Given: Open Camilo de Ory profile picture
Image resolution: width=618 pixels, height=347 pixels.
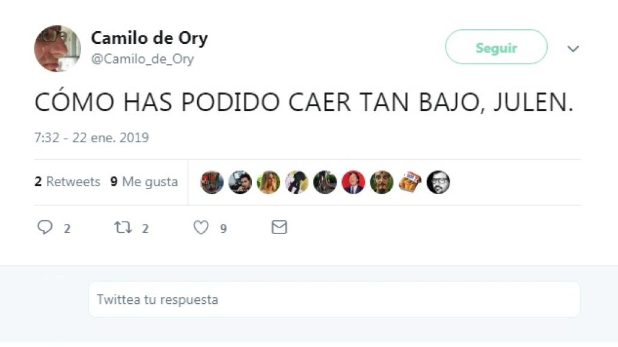Looking at the screenshot, I should pos(58,49).
